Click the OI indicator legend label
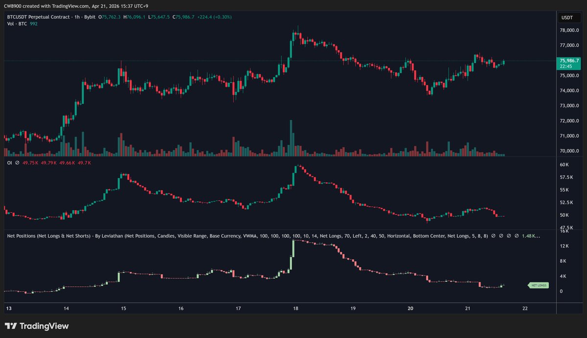Image resolution: width=587 pixels, height=338 pixels. pos(9,163)
